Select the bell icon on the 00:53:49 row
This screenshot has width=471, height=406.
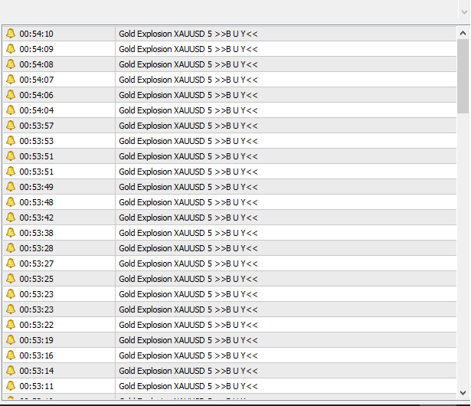(11, 187)
